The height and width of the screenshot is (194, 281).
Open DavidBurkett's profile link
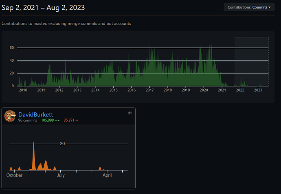pyautogui.click(x=36, y=114)
